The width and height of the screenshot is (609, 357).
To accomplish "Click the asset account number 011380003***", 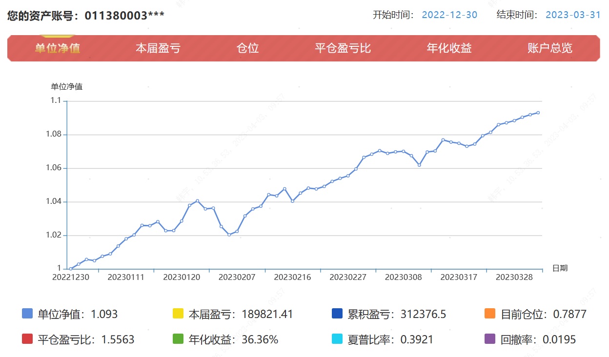I will click(x=124, y=16).
